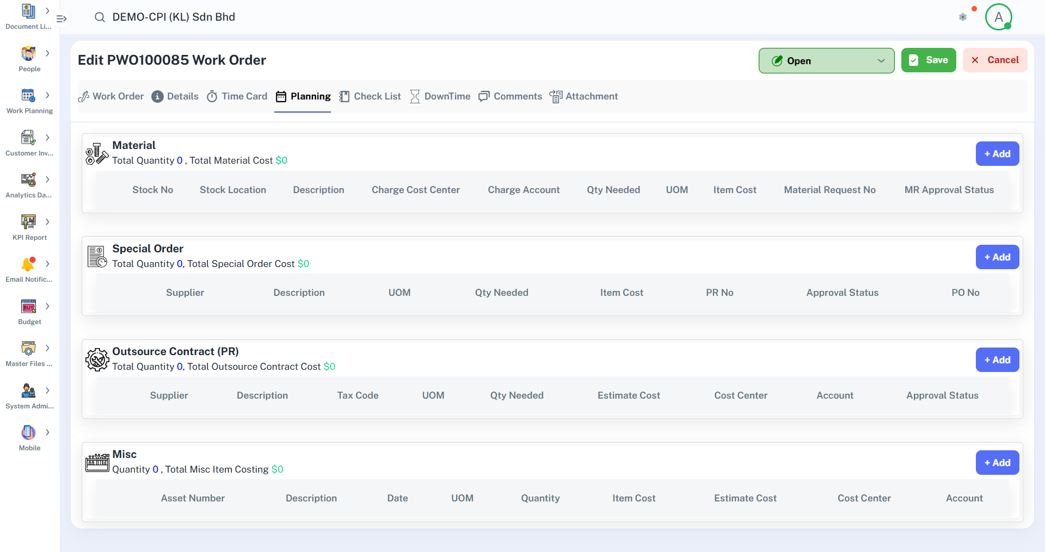The height and width of the screenshot is (552, 1045).
Task: Expand the Analytics Dashboard sidebar chevron
Action: pos(47,179)
